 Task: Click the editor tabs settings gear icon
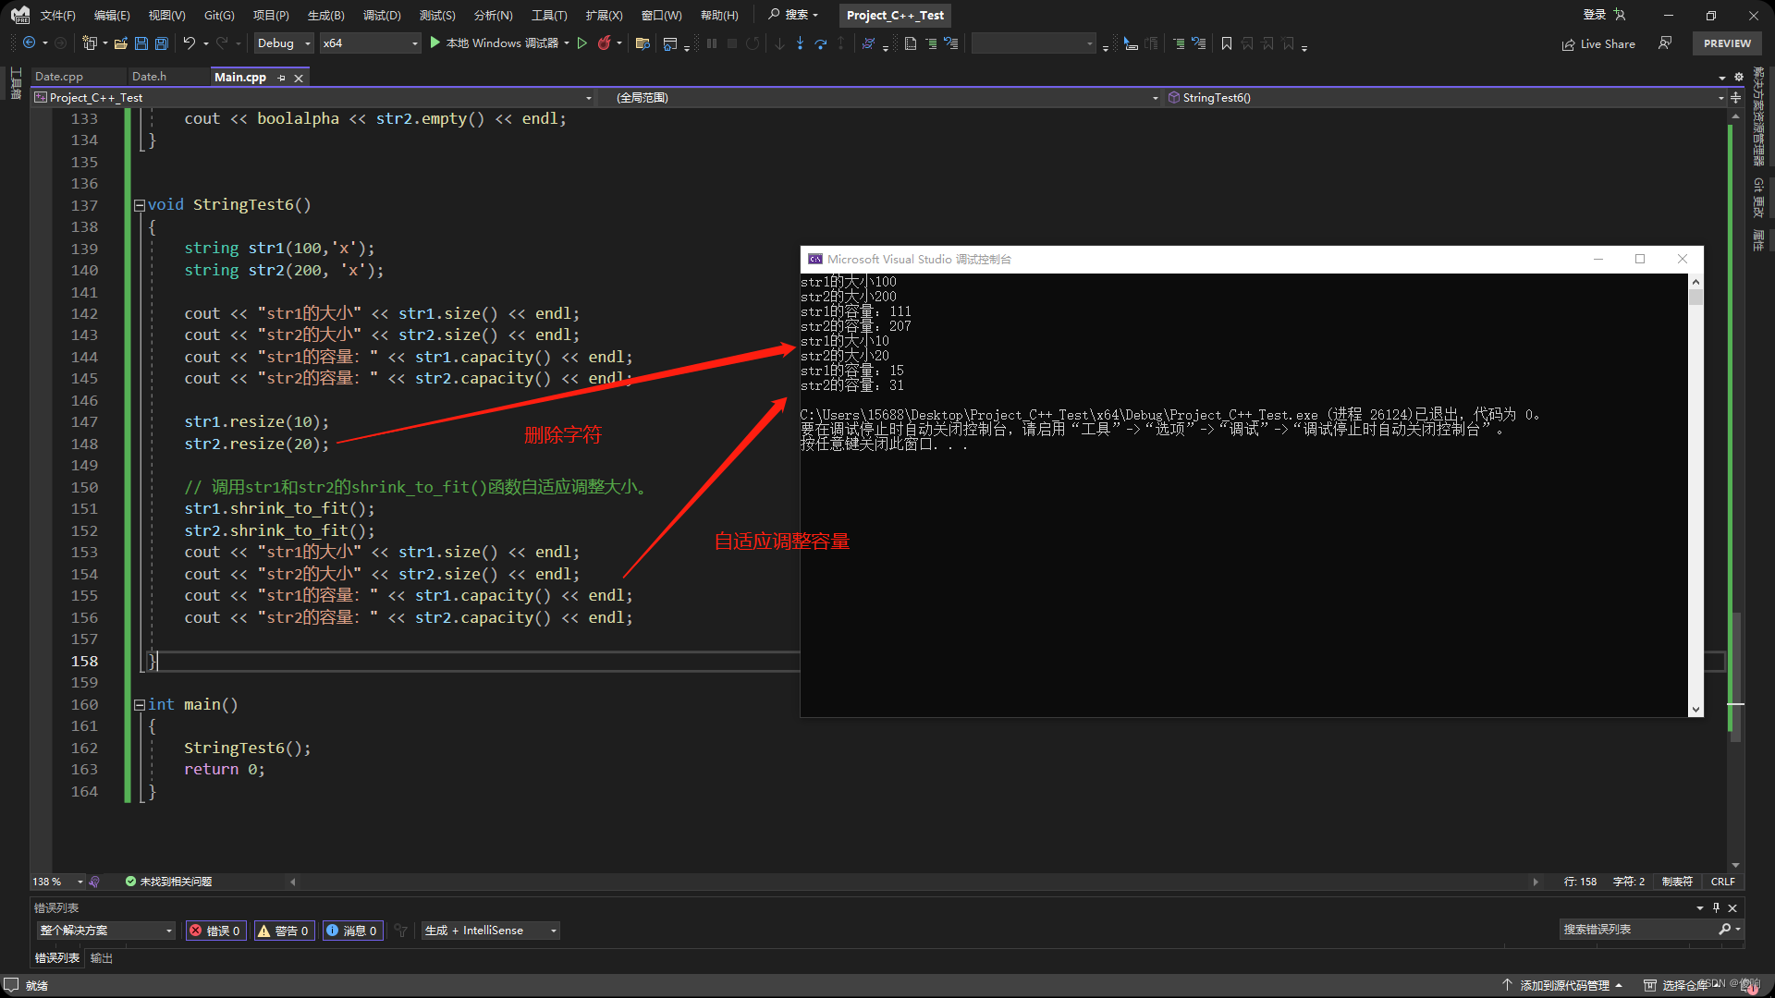(x=1738, y=77)
